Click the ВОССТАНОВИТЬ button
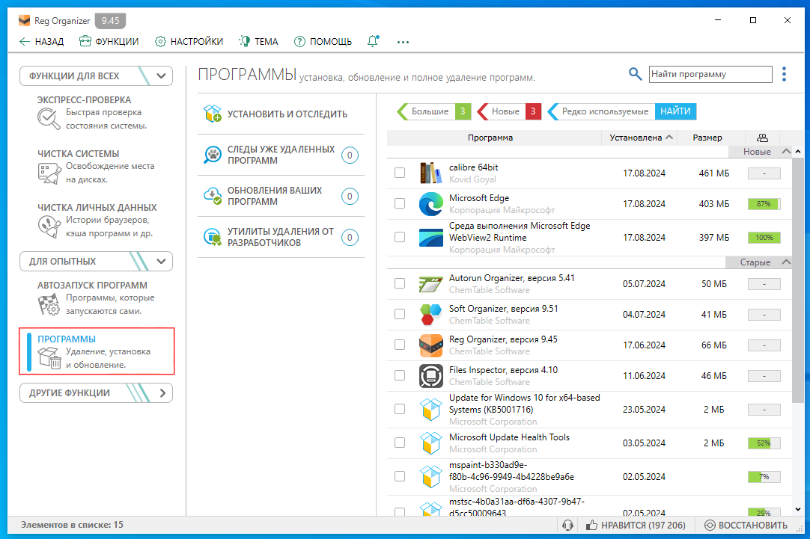The image size is (810, 539). pyautogui.click(x=746, y=526)
